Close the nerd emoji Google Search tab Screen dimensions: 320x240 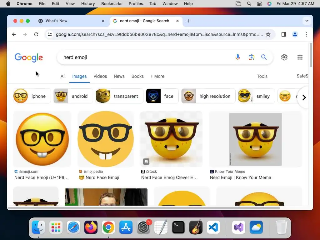pos(177,21)
